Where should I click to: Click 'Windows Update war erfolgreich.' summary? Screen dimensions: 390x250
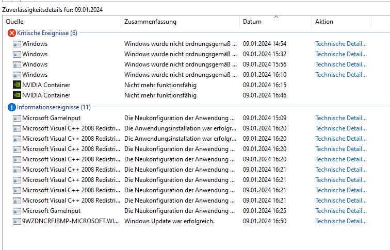169,221
